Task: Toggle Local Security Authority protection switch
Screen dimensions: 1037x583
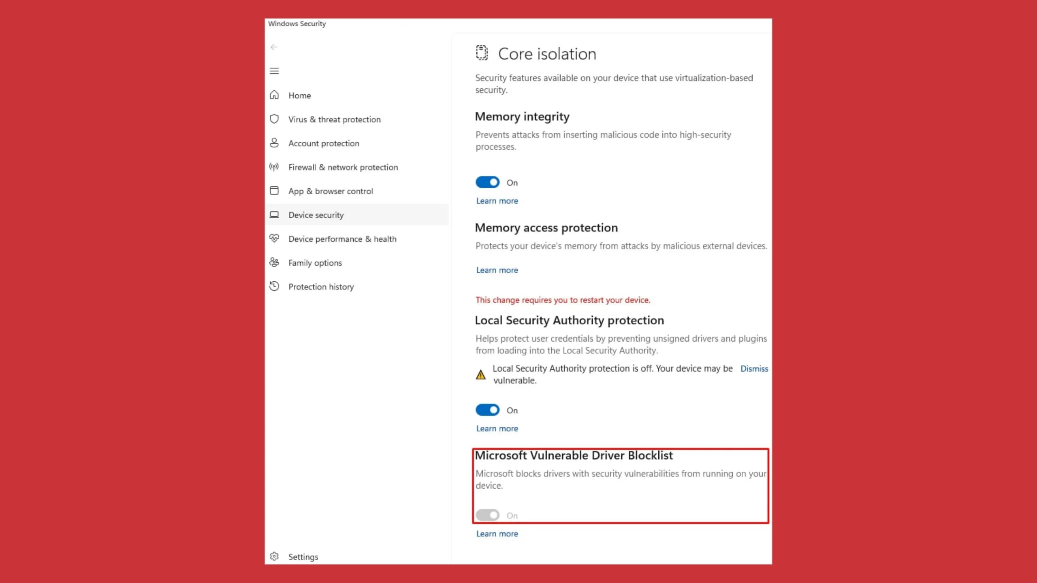Action: point(487,410)
